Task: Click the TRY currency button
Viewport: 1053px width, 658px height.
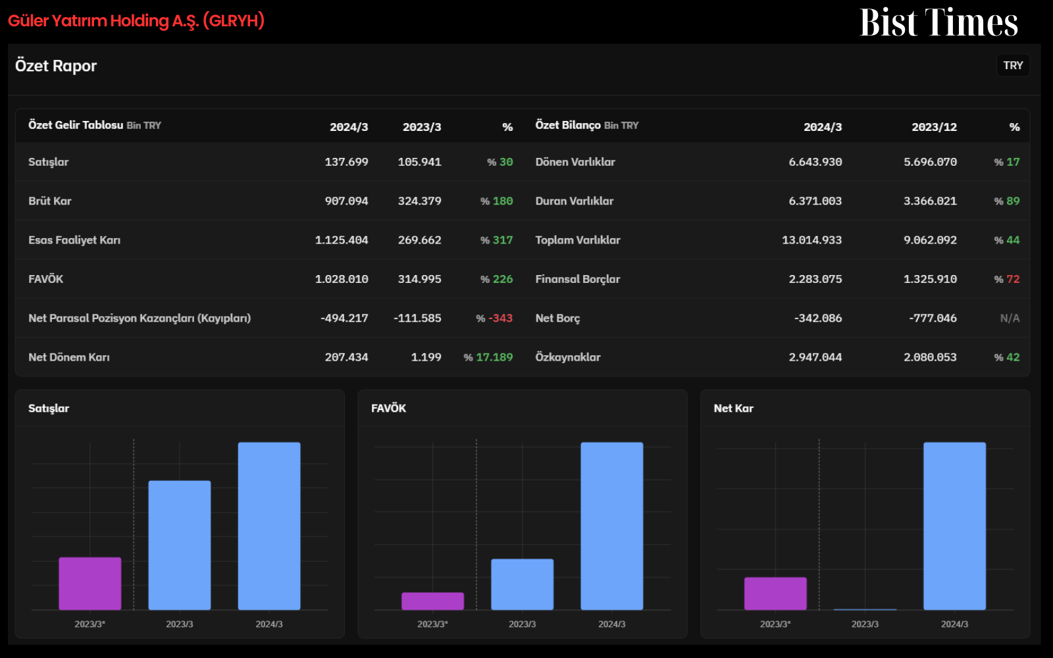Action: pyautogui.click(x=1013, y=65)
